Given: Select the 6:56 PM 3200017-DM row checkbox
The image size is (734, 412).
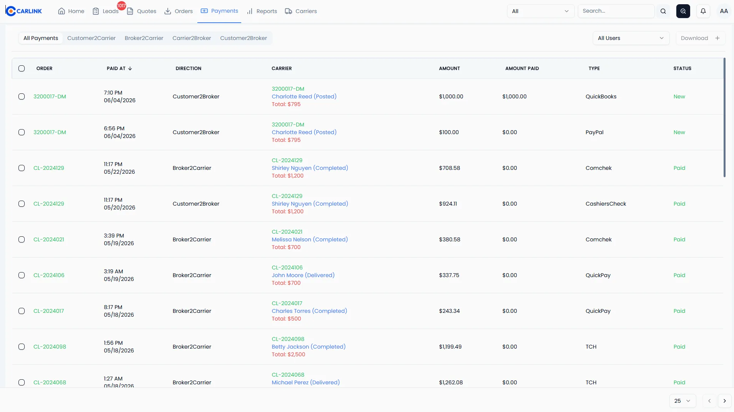Looking at the screenshot, I should (x=22, y=132).
